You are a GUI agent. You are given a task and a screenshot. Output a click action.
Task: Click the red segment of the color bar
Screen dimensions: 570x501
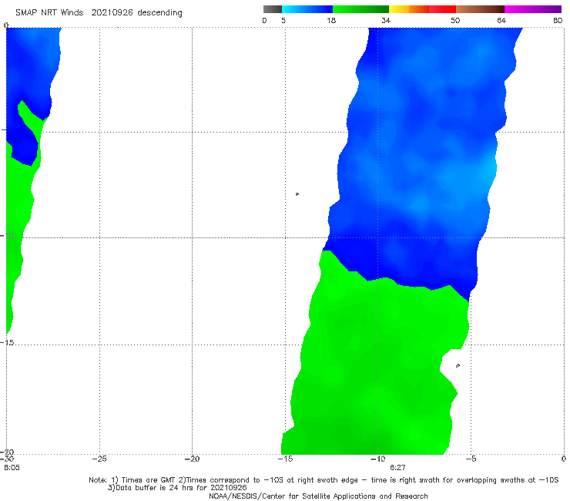(442, 9)
